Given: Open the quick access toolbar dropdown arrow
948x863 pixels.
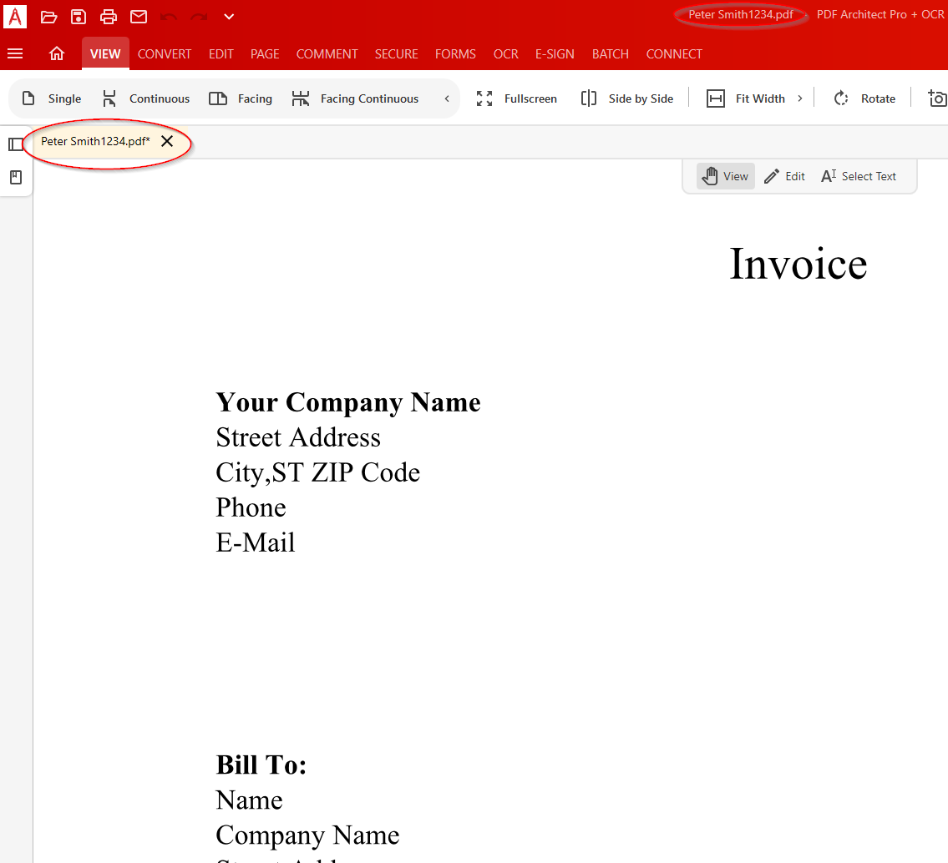Looking at the screenshot, I should click(x=228, y=16).
